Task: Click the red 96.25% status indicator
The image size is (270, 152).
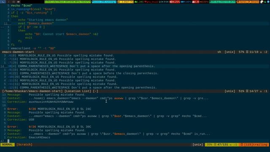Action: (x=175, y=2)
